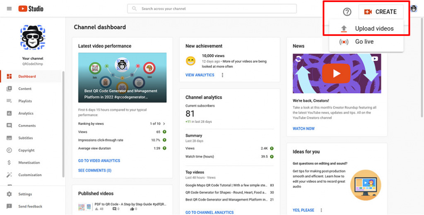Click the Playlists sidebar icon

click(9, 101)
